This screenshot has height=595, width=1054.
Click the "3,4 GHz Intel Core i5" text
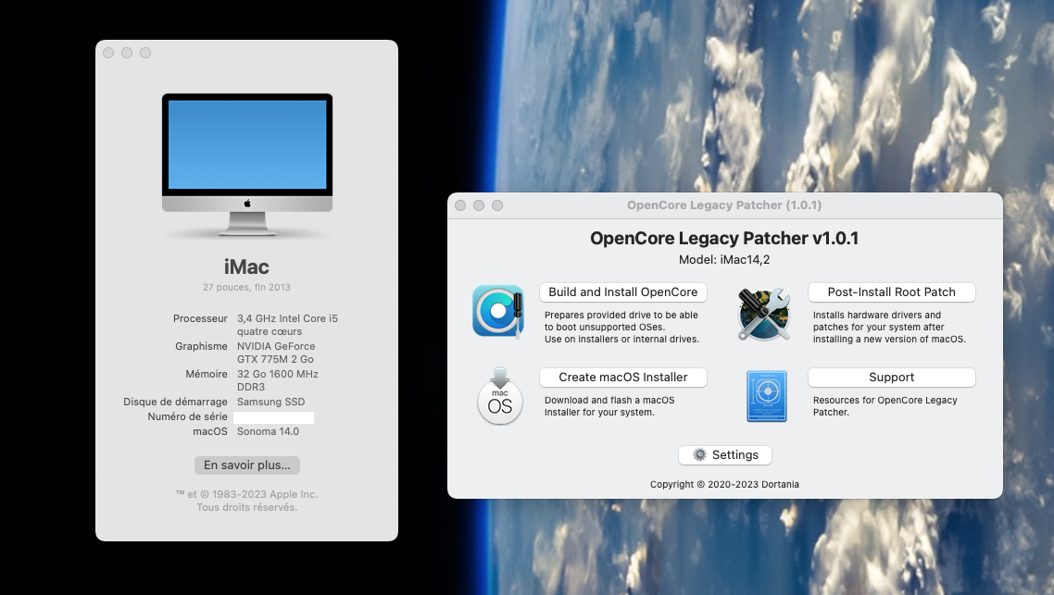pyautogui.click(x=287, y=318)
